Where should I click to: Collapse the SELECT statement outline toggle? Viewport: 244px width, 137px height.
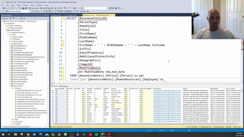tap(65, 18)
